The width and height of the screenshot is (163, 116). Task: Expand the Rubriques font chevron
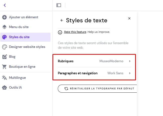click(x=130, y=61)
